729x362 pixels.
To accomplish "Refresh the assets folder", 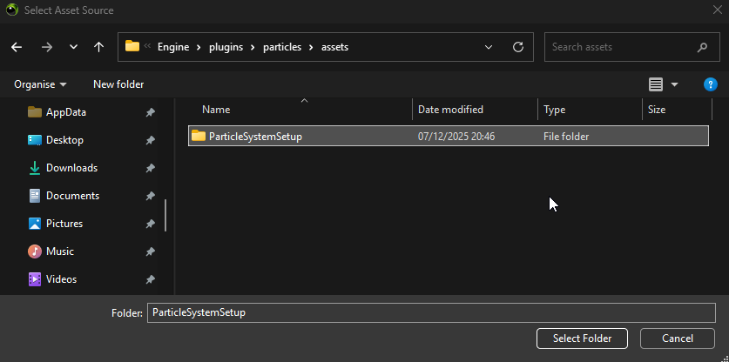I will 518,47.
